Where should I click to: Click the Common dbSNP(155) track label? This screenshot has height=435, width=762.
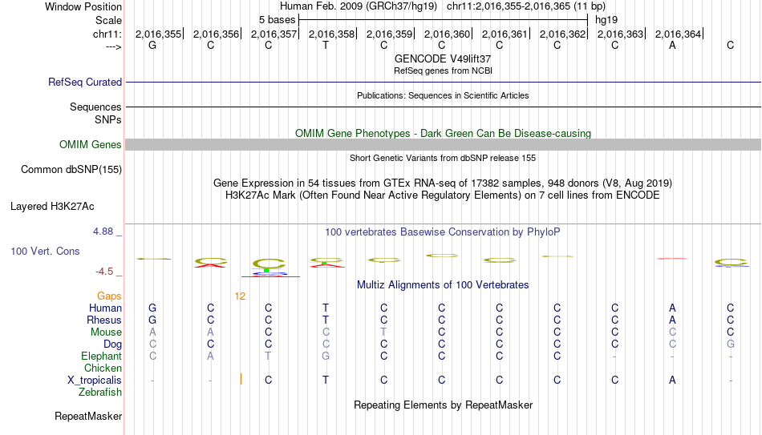coord(71,170)
